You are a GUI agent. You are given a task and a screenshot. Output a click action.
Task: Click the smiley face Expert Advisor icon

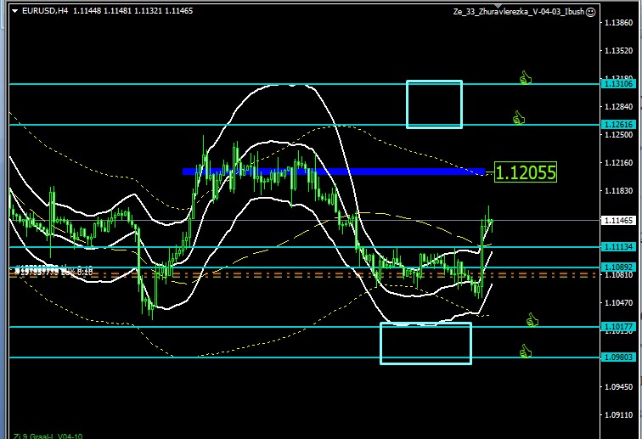click(x=590, y=12)
